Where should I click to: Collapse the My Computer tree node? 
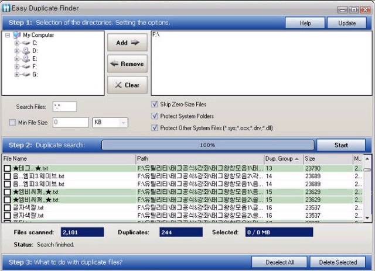(8, 35)
